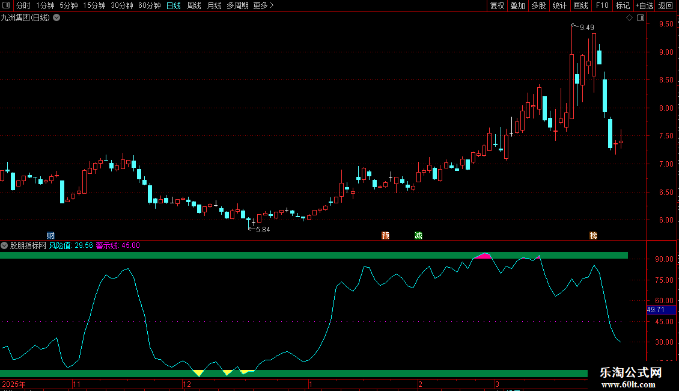679x391 pixels.
Task: Click the 返回 back button
Action: [666, 5]
